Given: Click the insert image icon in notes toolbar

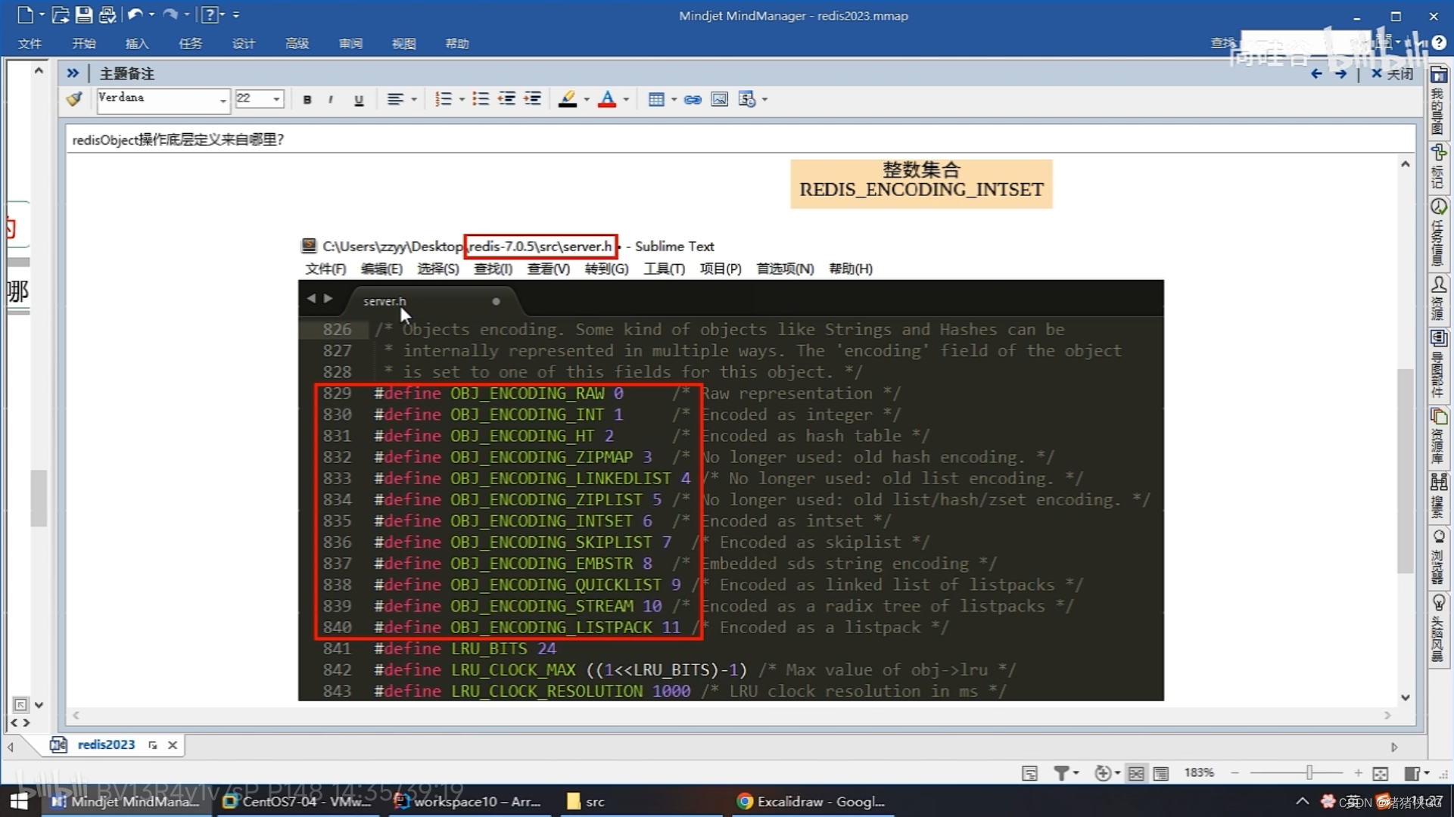Looking at the screenshot, I should coord(719,99).
